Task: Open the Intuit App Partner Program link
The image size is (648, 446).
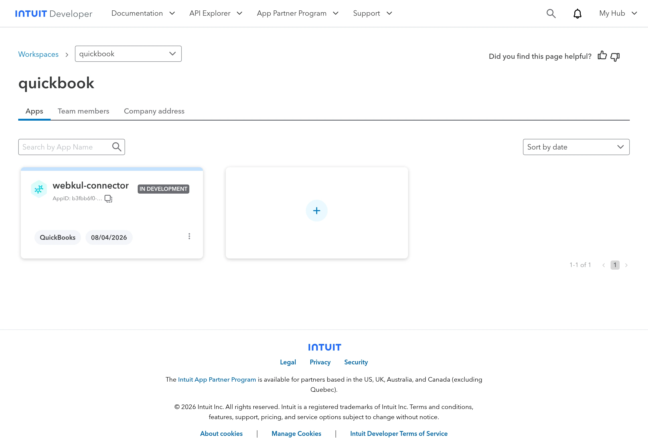Action: pos(217,380)
